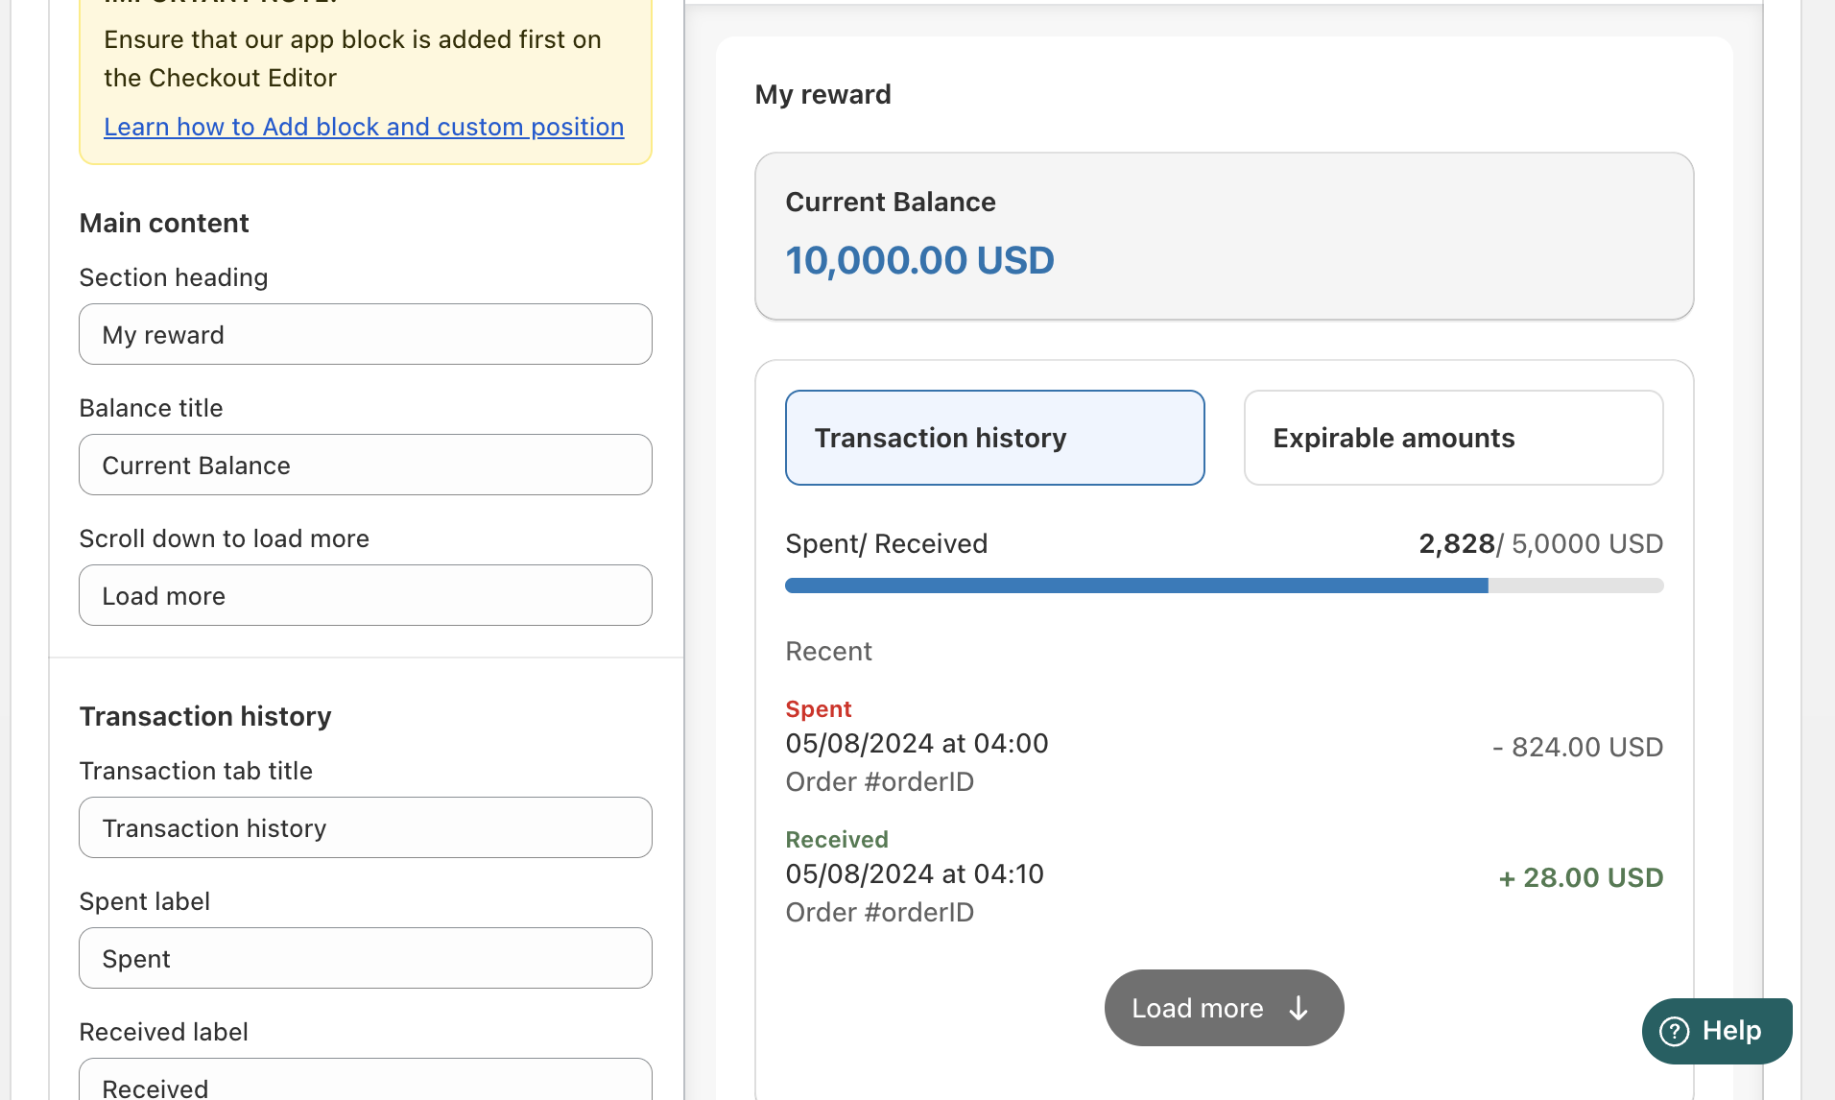Image resolution: width=1835 pixels, height=1100 pixels.
Task: Click the Spent/Received progress bar
Action: pyautogui.click(x=1224, y=586)
